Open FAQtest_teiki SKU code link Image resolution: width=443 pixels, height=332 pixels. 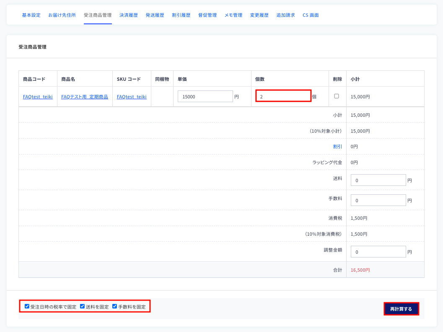coord(132,97)
